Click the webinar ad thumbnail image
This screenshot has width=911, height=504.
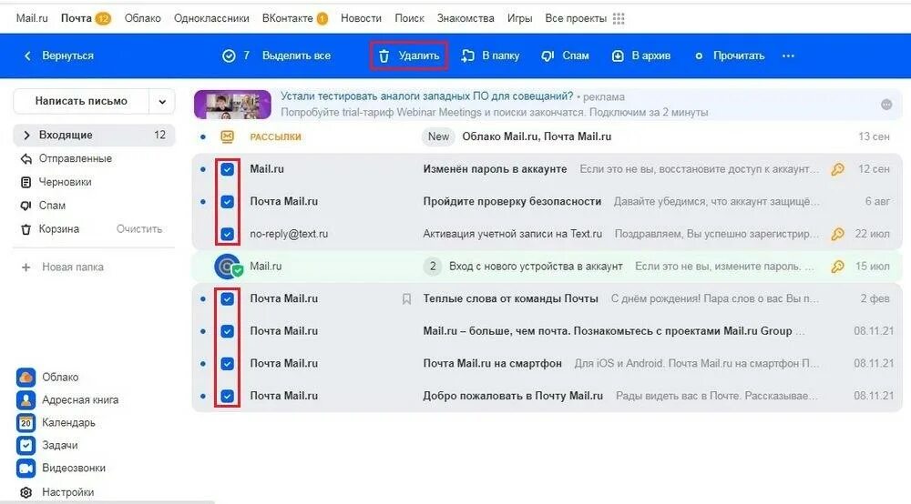[x=232, y=105]
